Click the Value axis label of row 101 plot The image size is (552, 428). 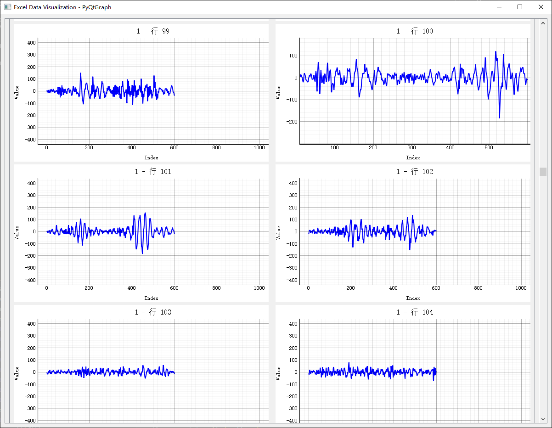[17, 232]
